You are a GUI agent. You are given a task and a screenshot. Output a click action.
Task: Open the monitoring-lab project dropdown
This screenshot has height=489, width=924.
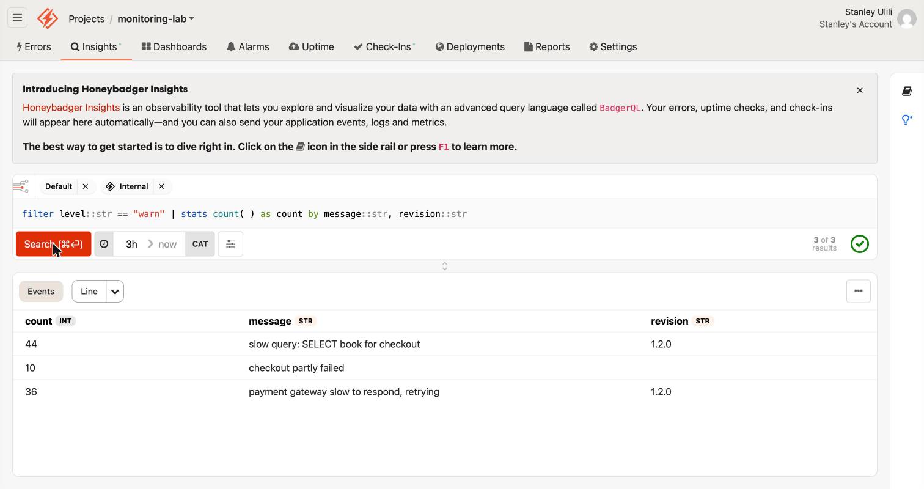click(156, 19)
